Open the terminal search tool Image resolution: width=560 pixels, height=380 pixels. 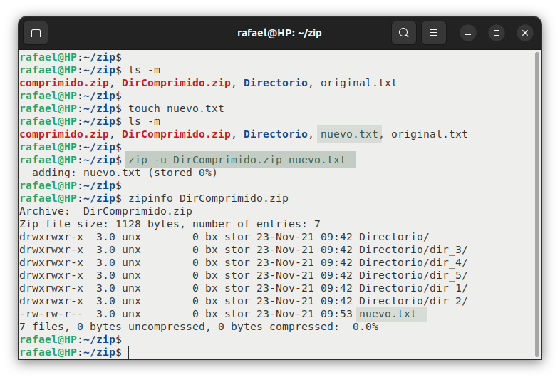point(403,33)
